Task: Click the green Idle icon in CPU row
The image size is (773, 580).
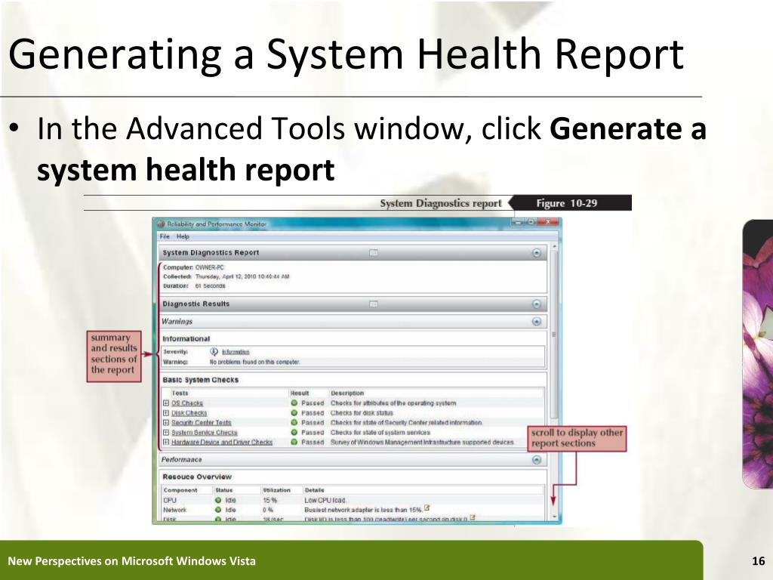Action: (218, 500)
